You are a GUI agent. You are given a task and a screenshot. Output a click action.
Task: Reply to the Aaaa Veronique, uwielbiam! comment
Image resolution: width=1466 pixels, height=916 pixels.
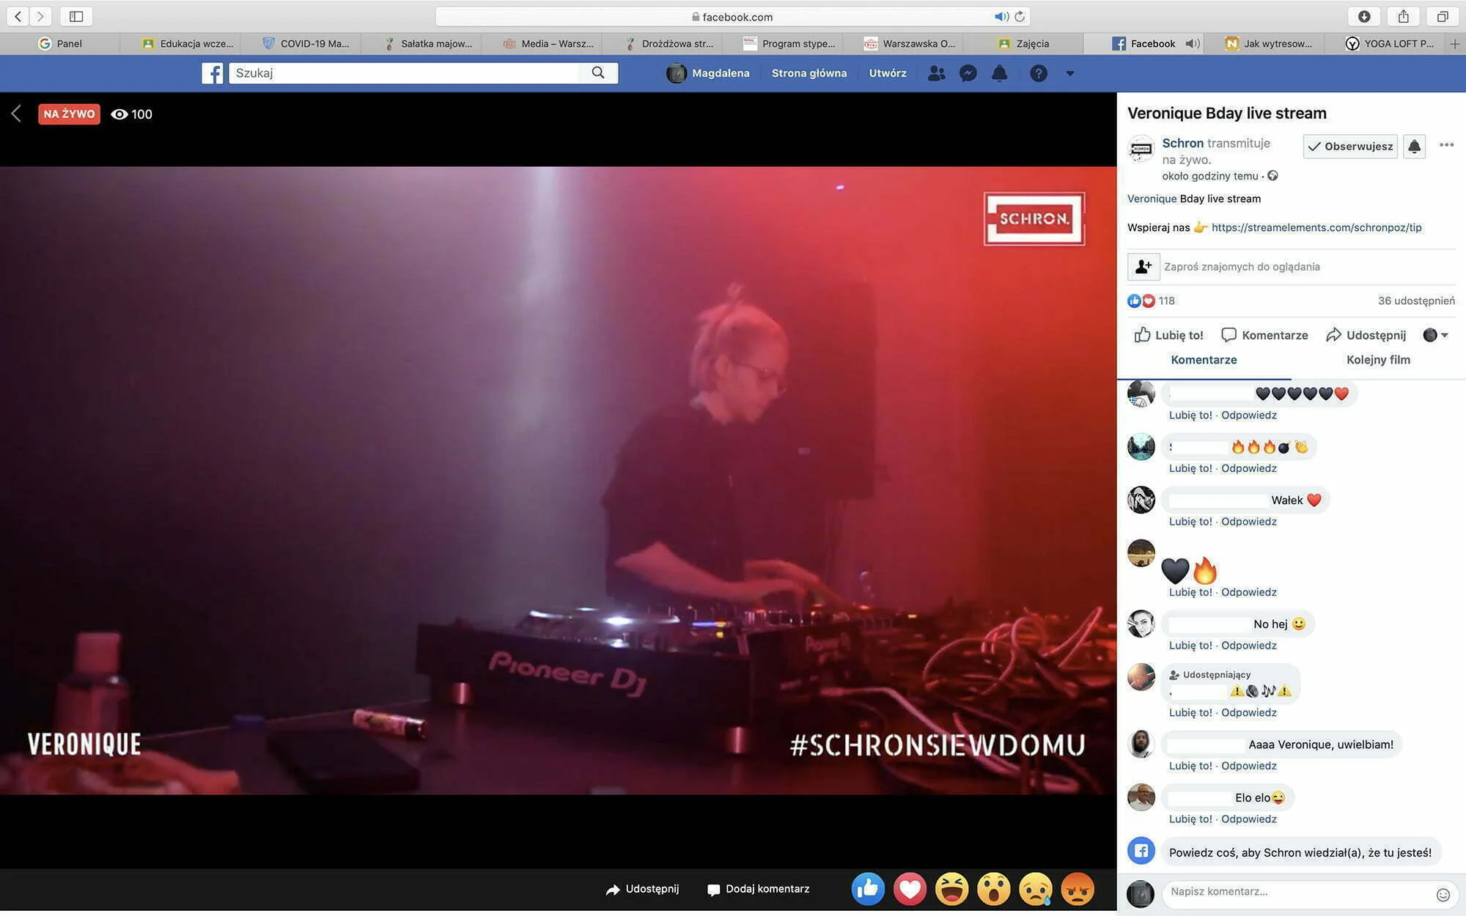(1249, 766)
